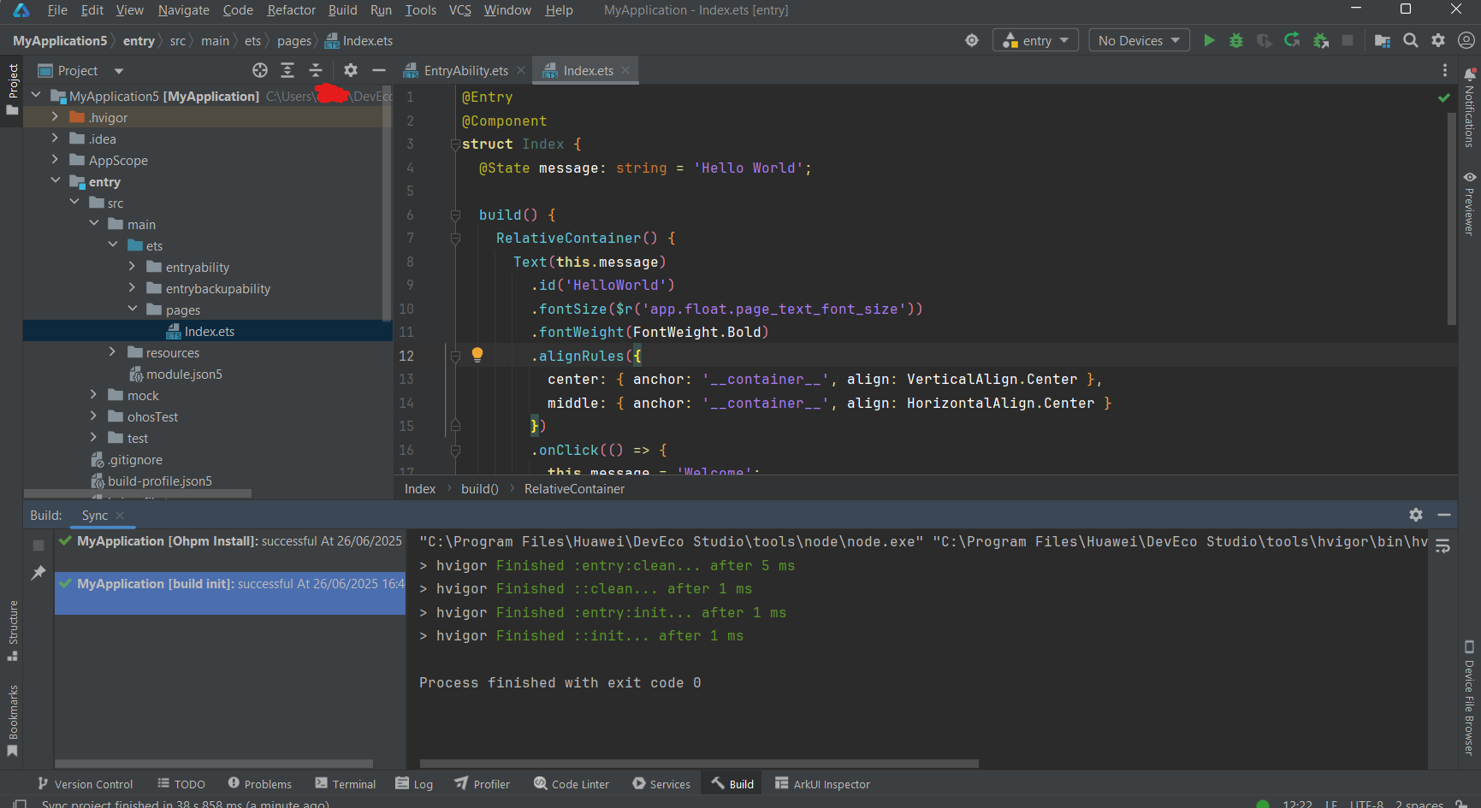Open No Devices device selector dropdown
The width and height of the screenshot is (1481, 808).
tap(1139, 40)
